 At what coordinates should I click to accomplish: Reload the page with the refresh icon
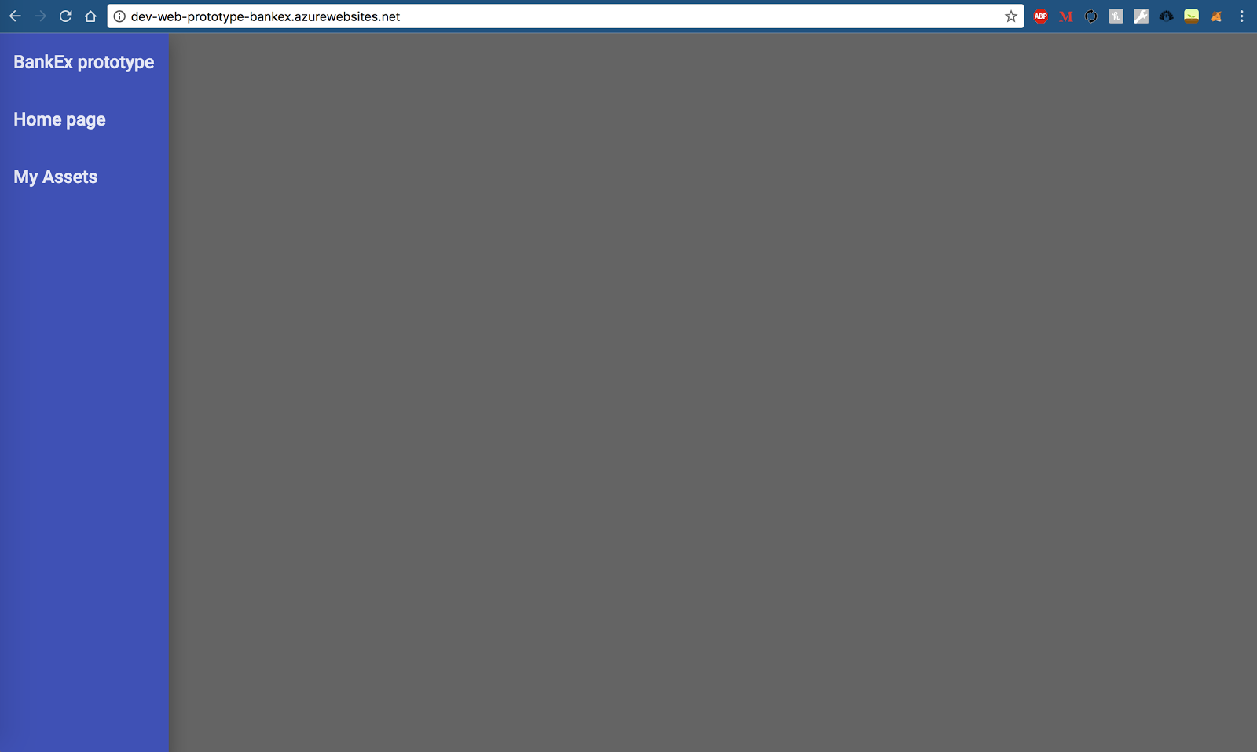click(66, 16)
